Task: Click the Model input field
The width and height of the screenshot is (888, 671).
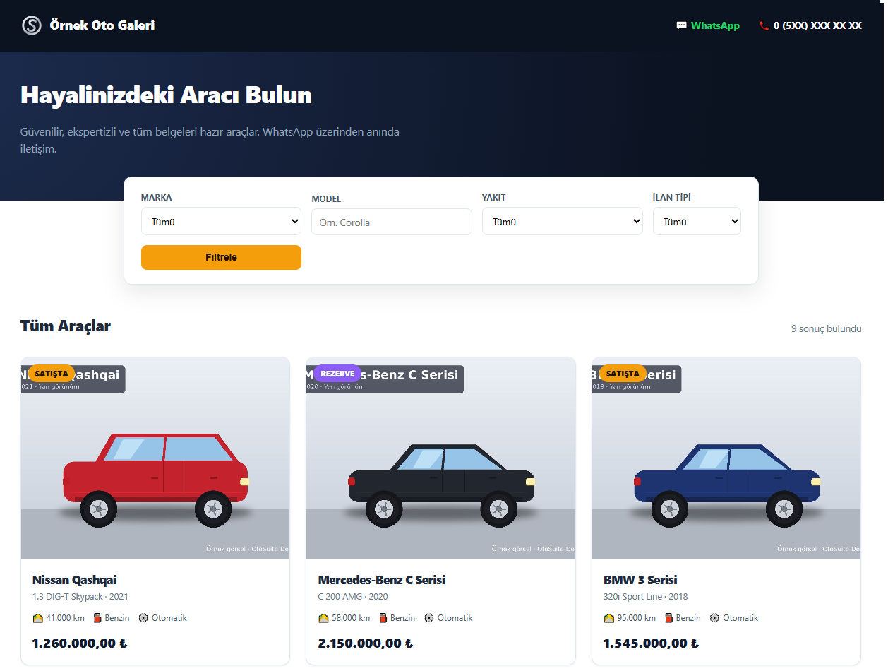Action: coord(392,222)
